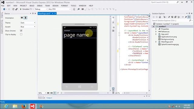
Task: Open the Accent dropdown showing Blue
Action: pos(28,27)
